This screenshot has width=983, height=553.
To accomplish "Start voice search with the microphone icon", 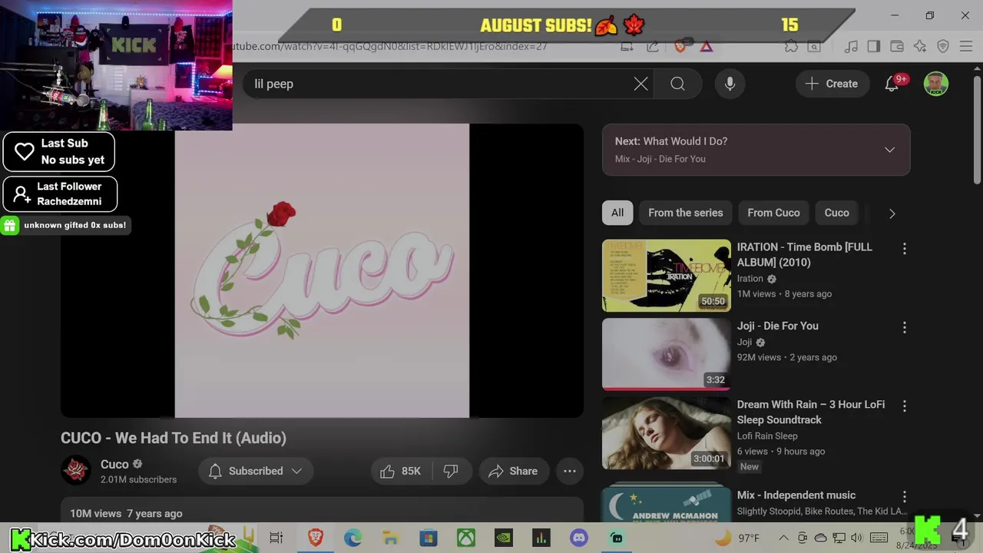I will tap(730, 84).
